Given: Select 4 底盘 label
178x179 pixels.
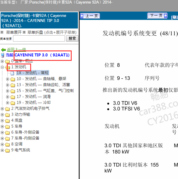Looking at the screenshot, I should point(17,120).
